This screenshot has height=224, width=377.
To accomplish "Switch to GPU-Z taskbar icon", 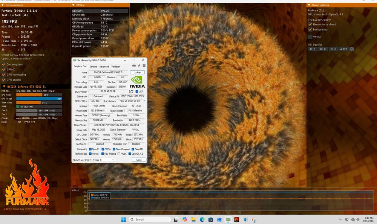I will coord(228,219).
